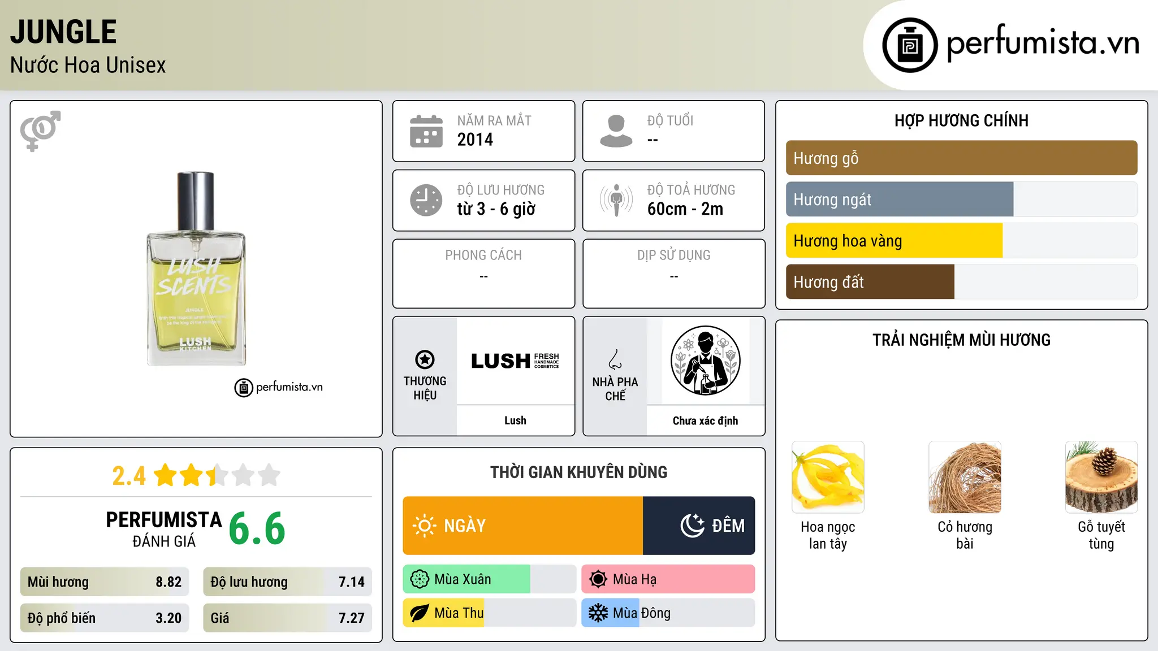The height and width of the screenshot is (651, 1158).
Task: Click the HỢP HƯƠNG CHÍNH heading
Action: coord(961,120)
